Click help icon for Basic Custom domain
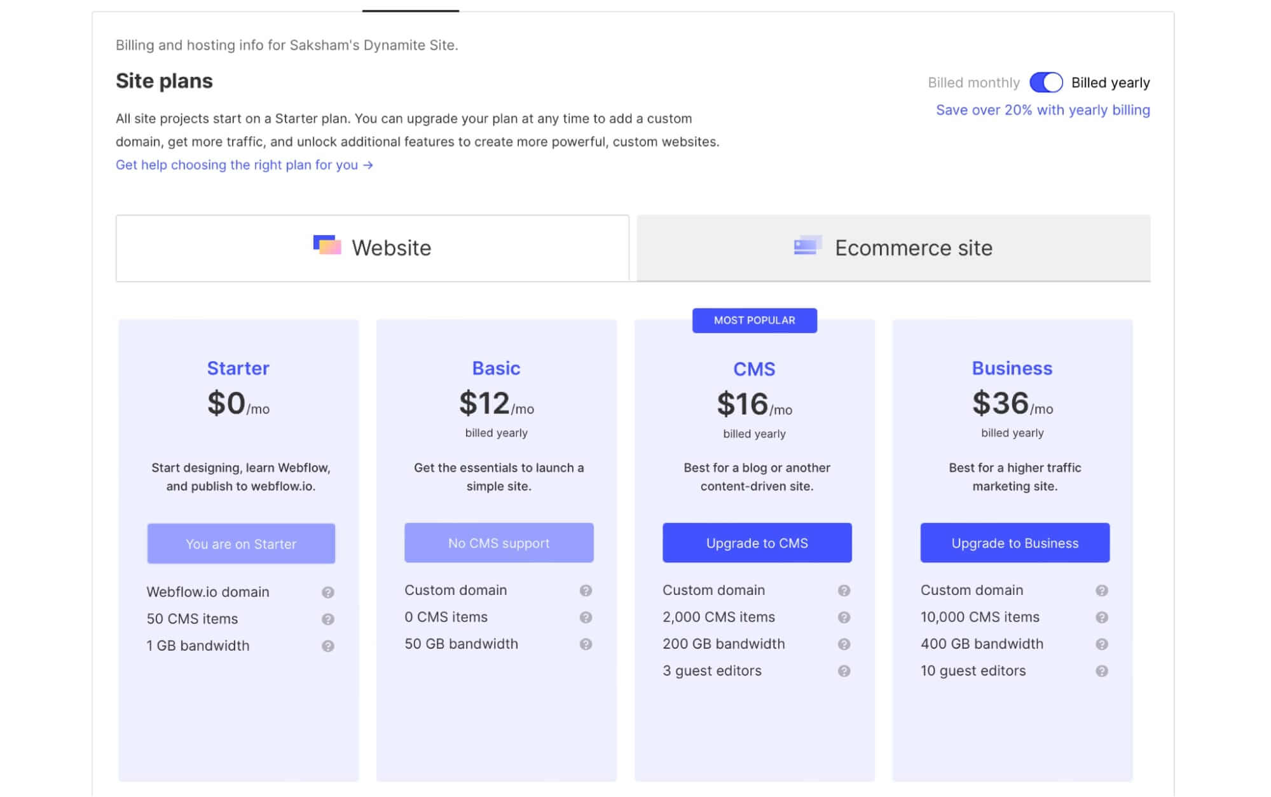Viewport: 1271px width, 797px height. 586,590
